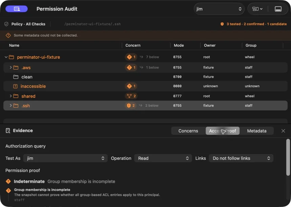This screenshot has width=291, height=207.
Task: Switch to the Concerns tab
Action: tap(188, 131)
